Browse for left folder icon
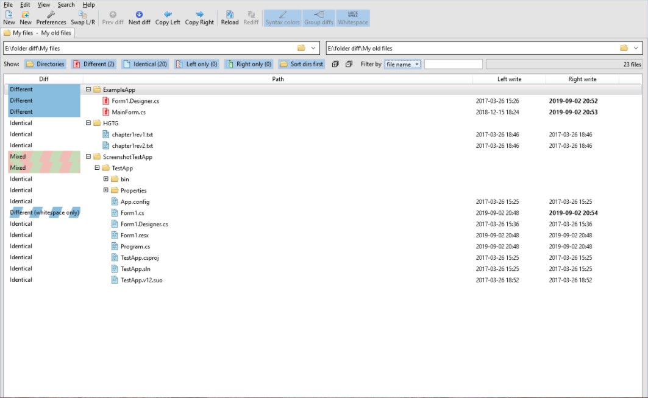Viewport: 648px width, 398px height. (x=301, y=48)
